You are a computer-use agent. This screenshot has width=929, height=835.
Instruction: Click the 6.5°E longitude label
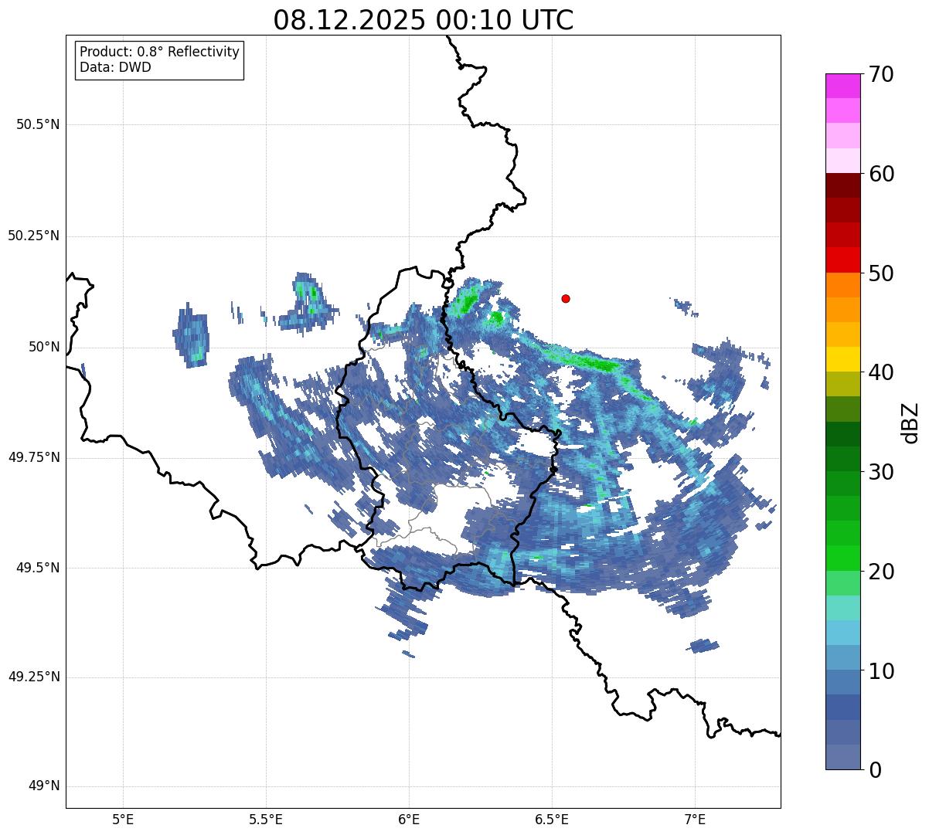click(x=552, y=820)
